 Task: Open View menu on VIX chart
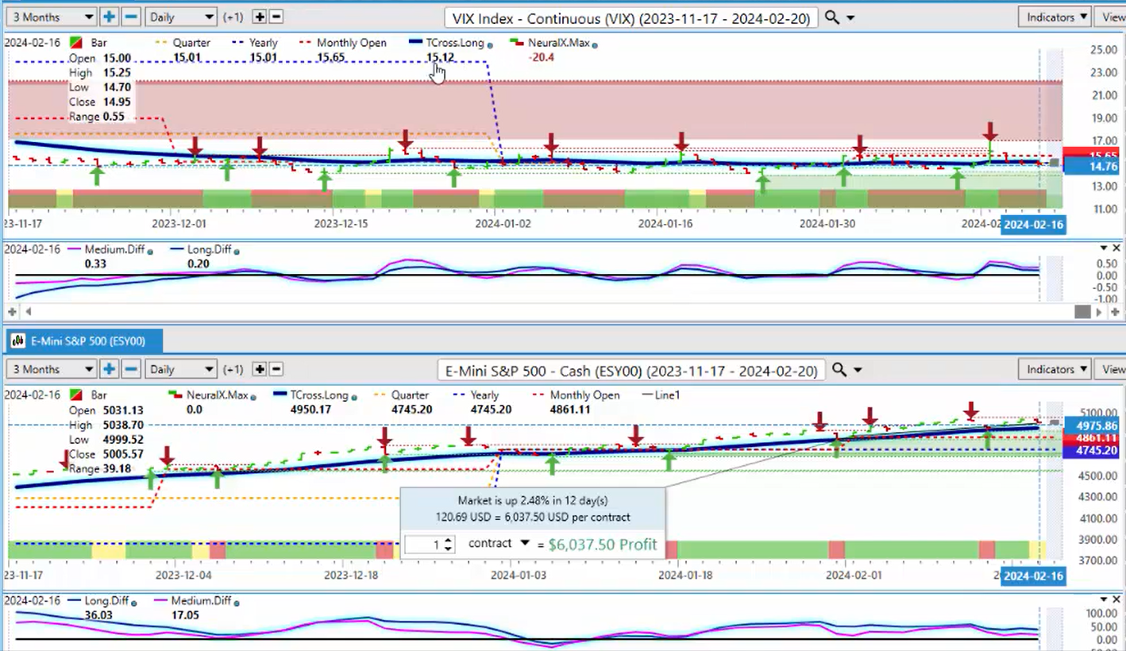pos(1112,17)
